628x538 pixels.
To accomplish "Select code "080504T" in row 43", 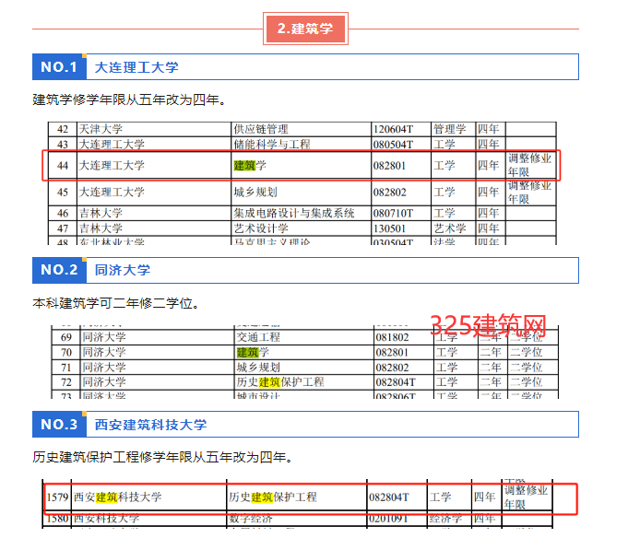I will 393,145.
